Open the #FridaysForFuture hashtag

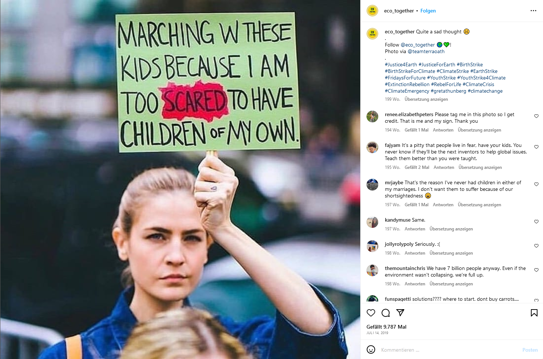tap(405, 78)
